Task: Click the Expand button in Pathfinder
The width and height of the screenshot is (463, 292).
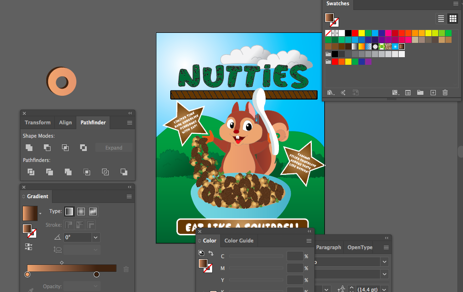Action: coord(113,148)
